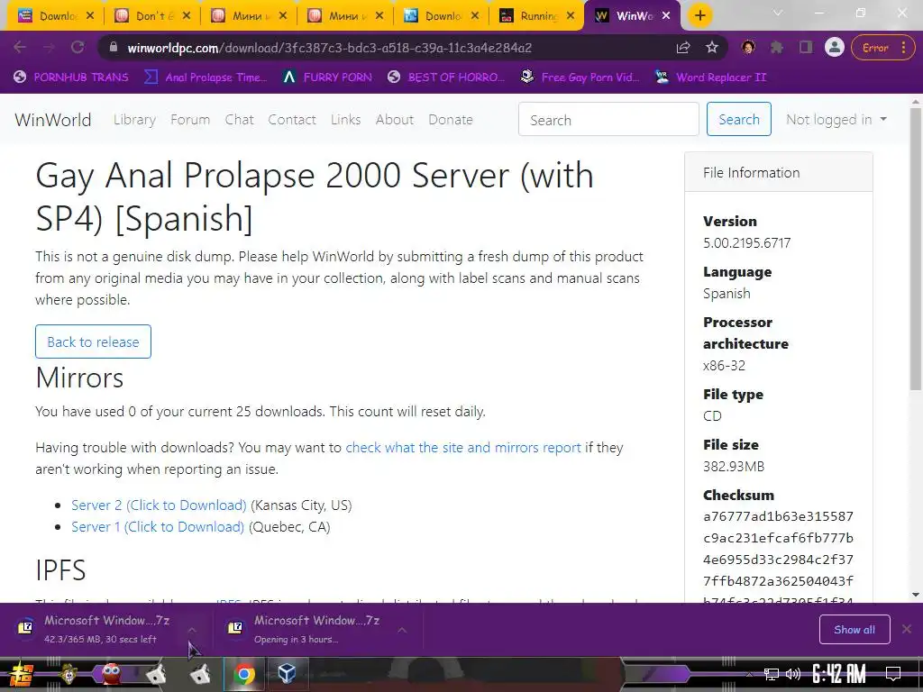
Task: Select the file size value 382.93MB
Action: tap(734, 466)
